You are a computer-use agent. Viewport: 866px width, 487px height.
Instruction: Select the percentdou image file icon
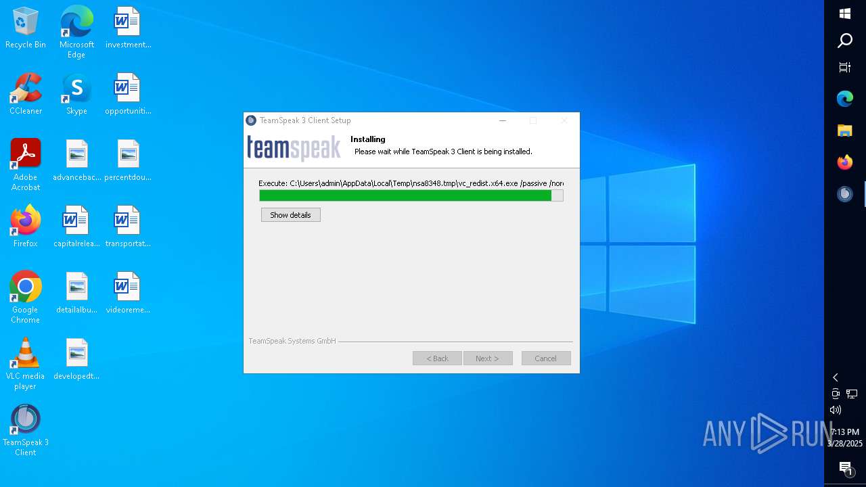tap(128, 160)
